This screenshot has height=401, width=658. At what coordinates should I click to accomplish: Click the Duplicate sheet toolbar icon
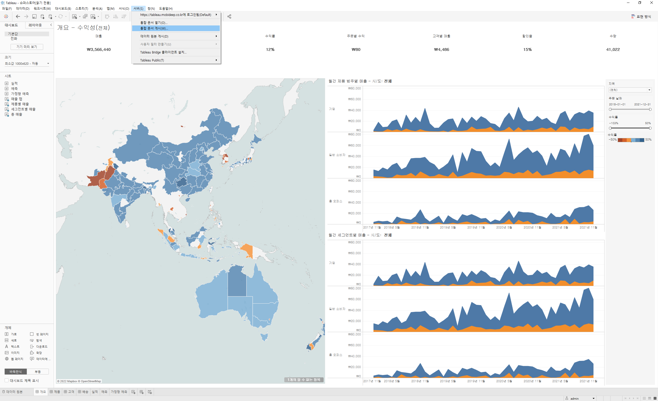point(85,16)
